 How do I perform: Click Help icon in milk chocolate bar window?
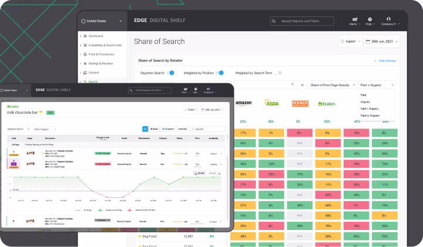pos(196,90)
